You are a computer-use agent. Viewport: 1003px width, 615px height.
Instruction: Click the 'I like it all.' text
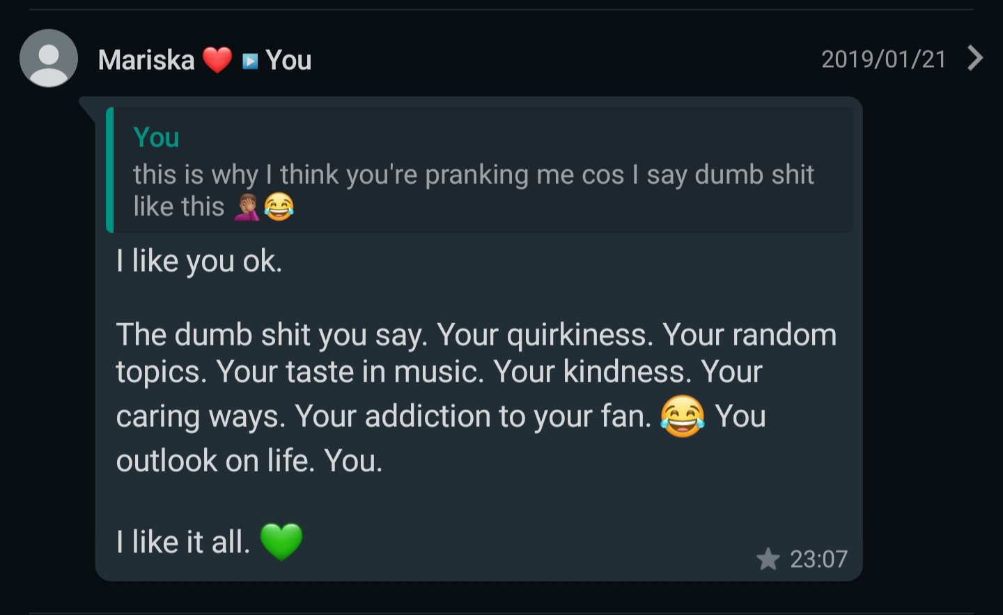tap(183, 542)
